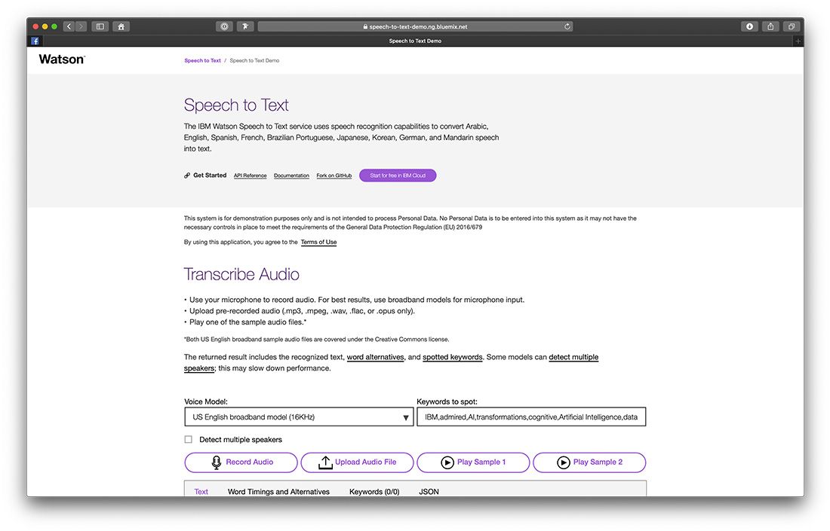Open the downloads icon in toolbar
Screen dimensions: 830x531
(749, 26)
